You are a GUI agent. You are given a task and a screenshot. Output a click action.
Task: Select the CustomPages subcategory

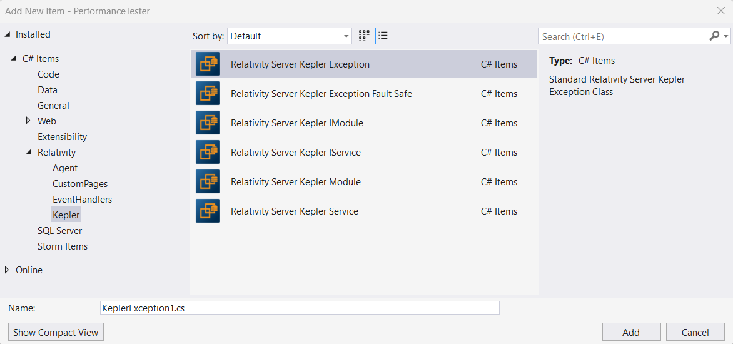pos(80,184)
